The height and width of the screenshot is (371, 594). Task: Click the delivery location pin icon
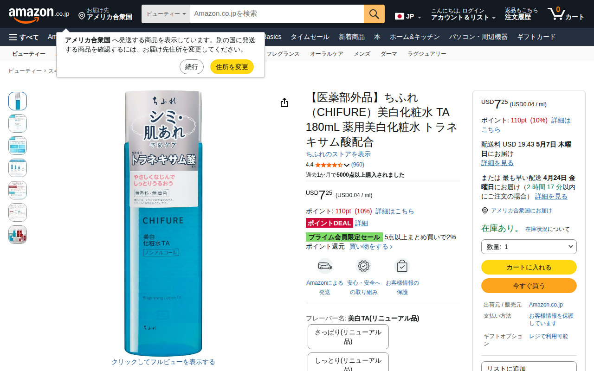pyautogui.click(x=82, y=16)
